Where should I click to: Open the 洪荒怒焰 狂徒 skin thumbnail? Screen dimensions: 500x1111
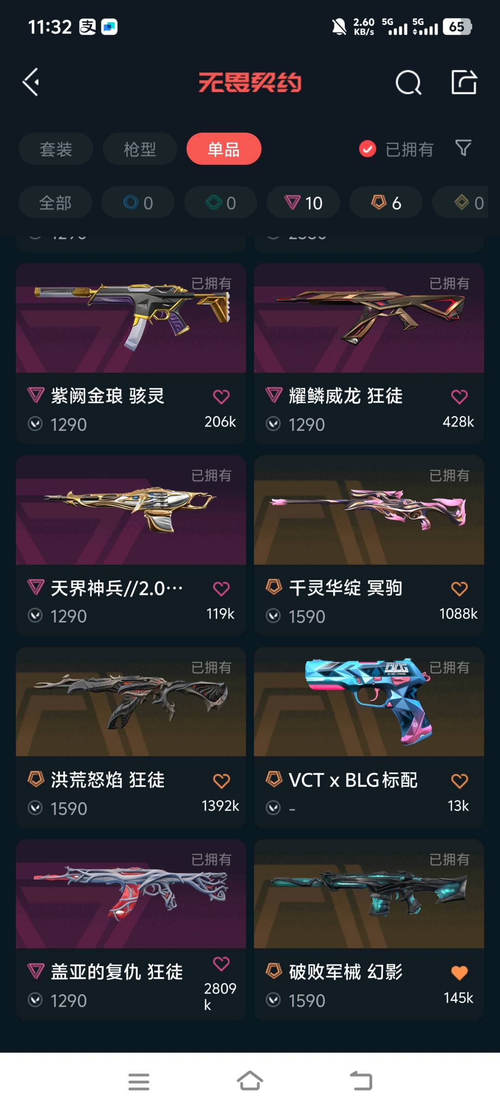coord(131,702)
